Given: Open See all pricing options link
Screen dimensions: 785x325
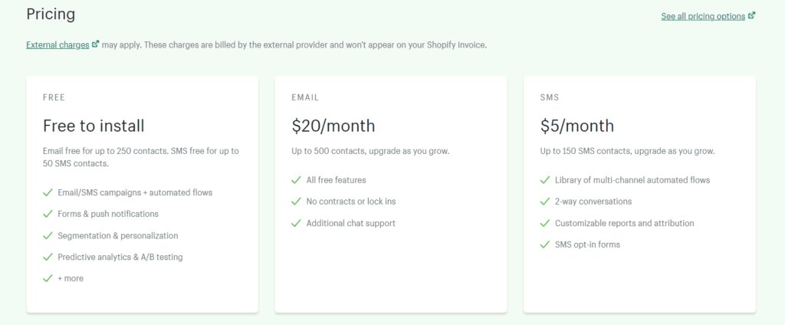Looking at the screenshot, I should 703,16.
